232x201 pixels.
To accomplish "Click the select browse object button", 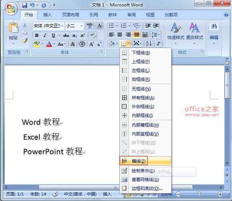I will click(227, 175).
